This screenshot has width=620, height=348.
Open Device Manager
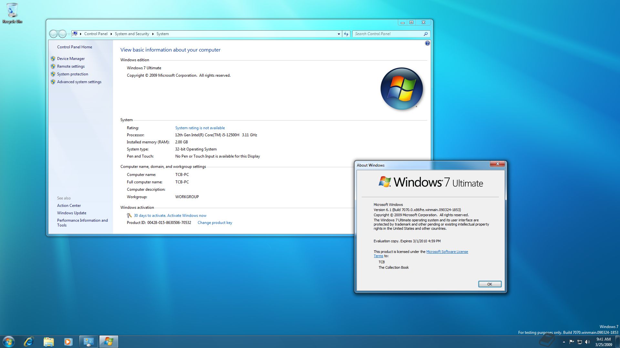point(71,59)
